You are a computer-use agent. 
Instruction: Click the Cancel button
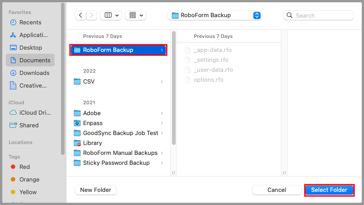coord(277,190)
